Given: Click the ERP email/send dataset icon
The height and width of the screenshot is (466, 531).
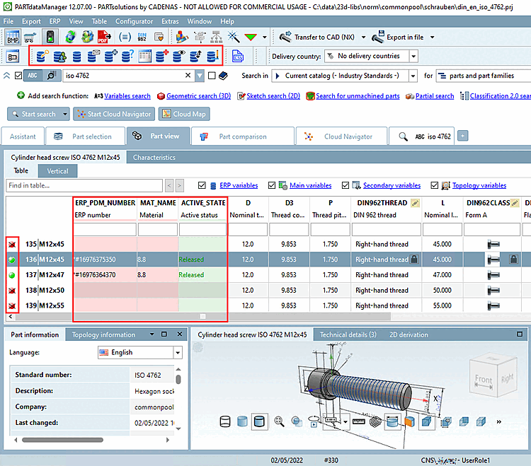Looking at the screenshot, I should (93, 55).
